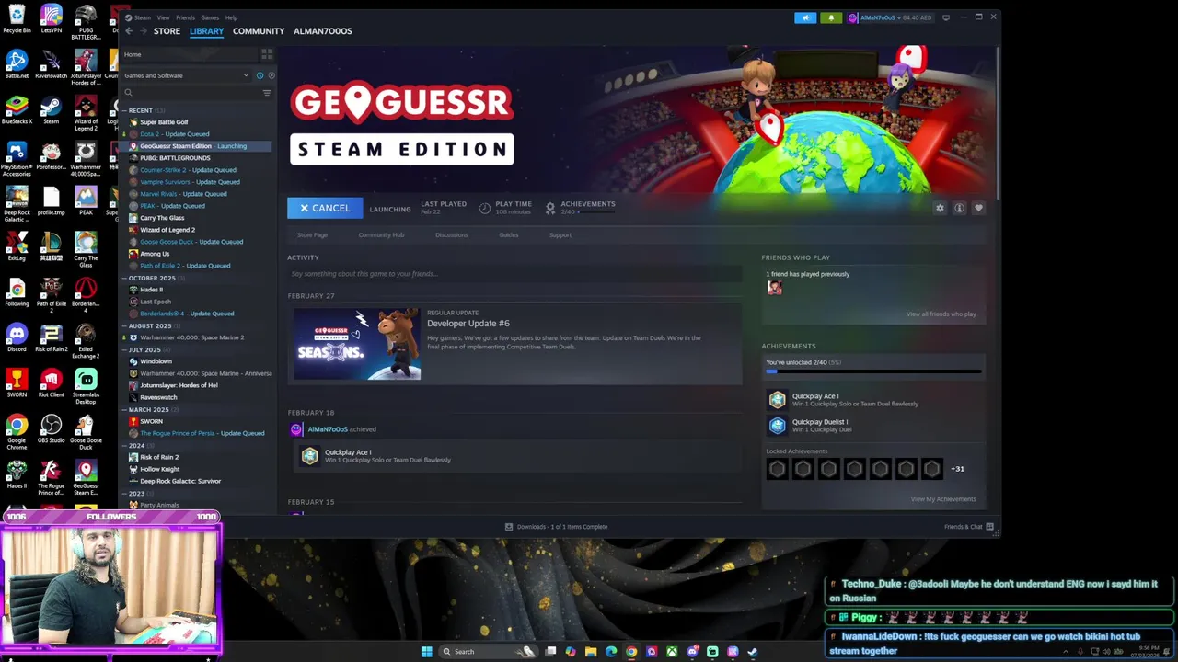Switch to the COMMUNITY tab

coord(259,31)
